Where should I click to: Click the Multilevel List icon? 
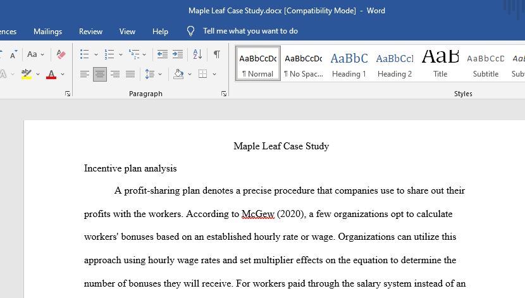pyautogui.click(x=134, y=54)
